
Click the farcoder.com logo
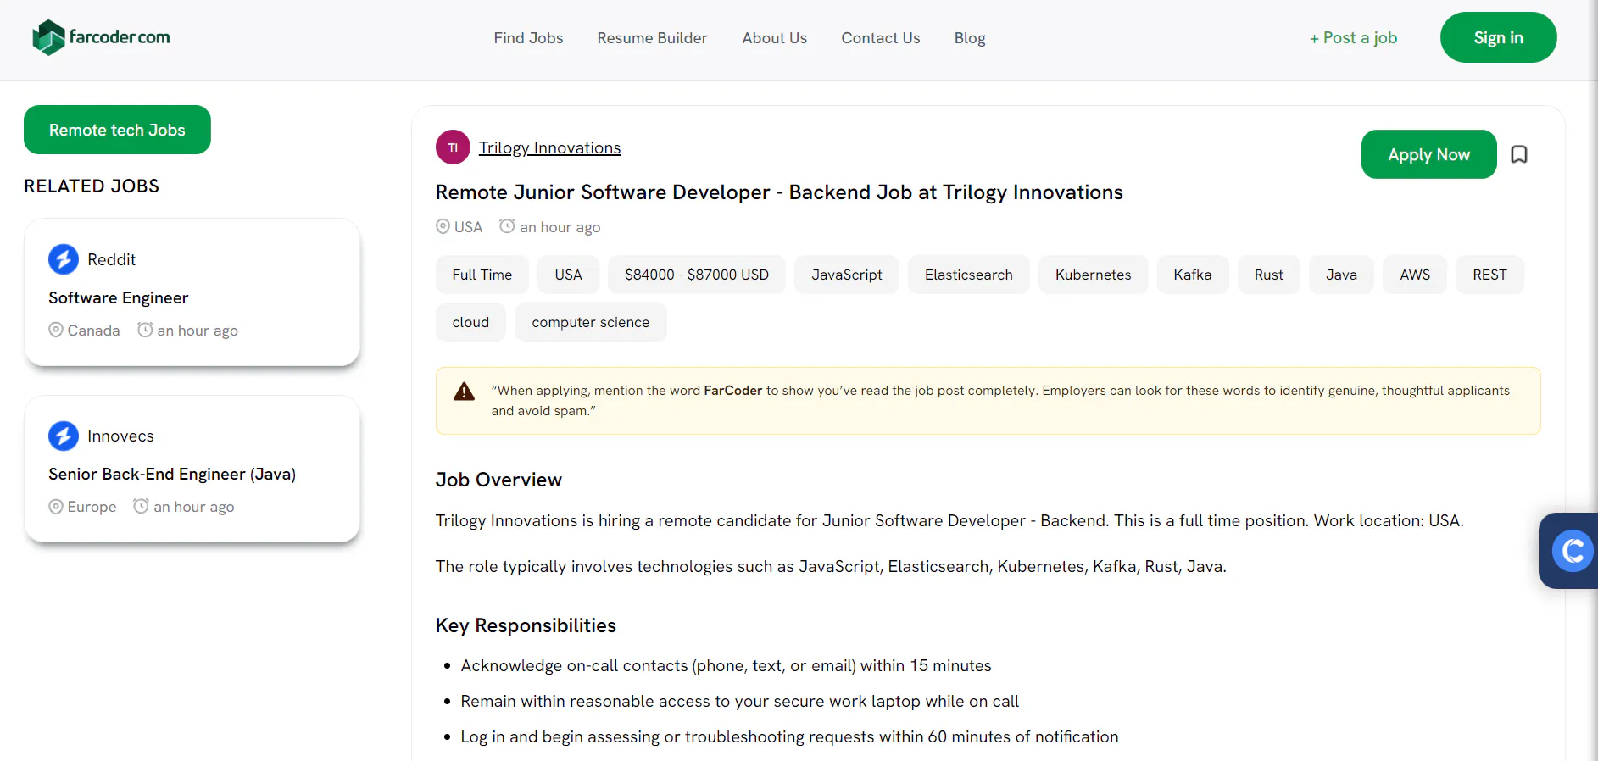[101, 37]
